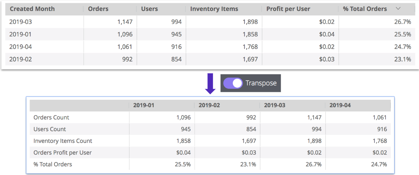Click the purple downward arrow icon

tap(210, 83)
